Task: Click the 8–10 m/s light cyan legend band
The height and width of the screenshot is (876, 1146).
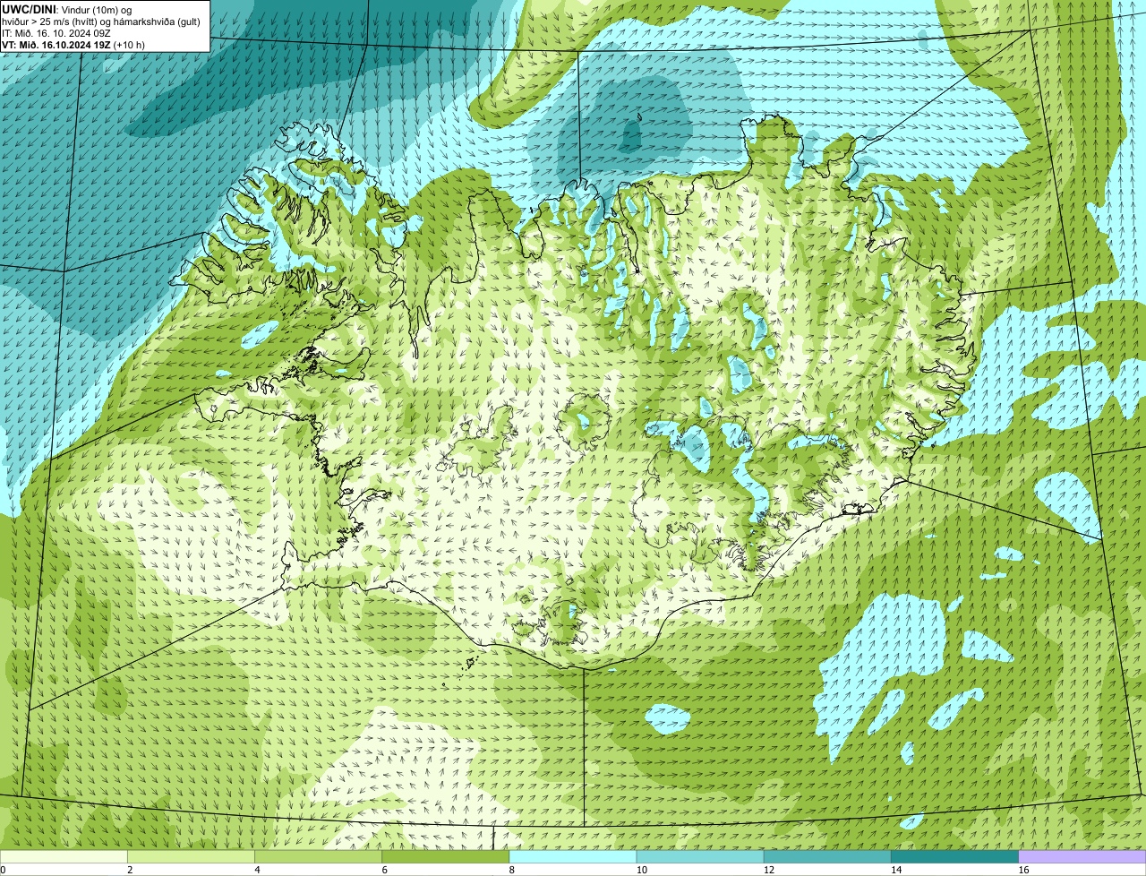Action: pos(573,857)
